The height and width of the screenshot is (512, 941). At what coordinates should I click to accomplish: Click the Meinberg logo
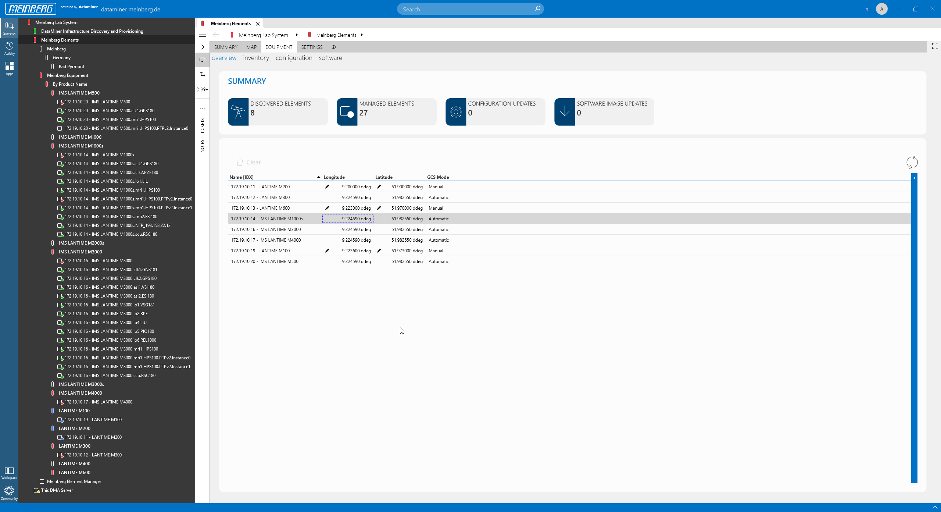[31, 9]
